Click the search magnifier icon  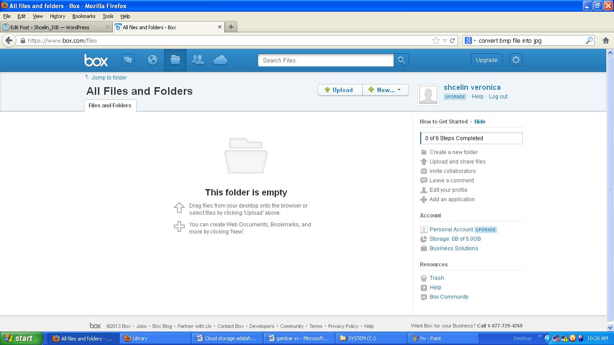[401, 60]
